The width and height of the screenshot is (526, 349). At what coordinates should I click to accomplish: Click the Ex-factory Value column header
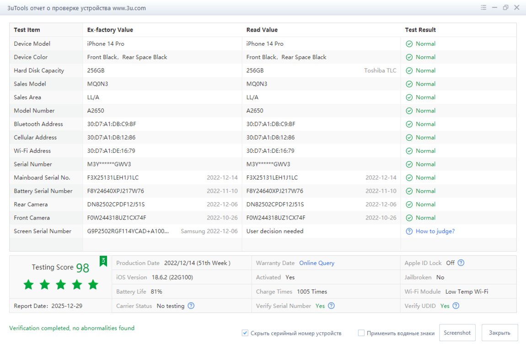(x=110, y=30)
